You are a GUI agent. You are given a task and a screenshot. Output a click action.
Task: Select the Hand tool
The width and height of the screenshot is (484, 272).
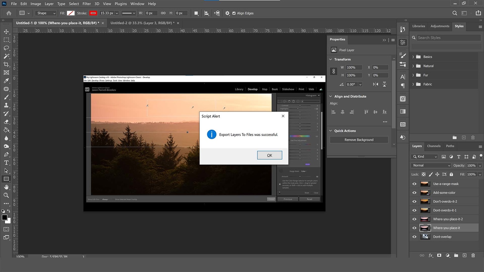tap(6, 187)
